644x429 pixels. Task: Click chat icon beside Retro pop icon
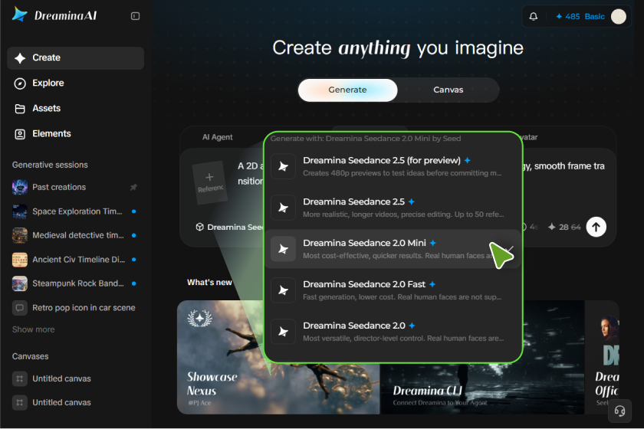(x=20, y=308)
